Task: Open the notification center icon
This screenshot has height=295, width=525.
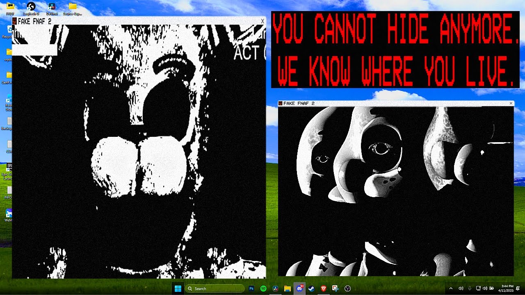Action: [x=518, y=288]
